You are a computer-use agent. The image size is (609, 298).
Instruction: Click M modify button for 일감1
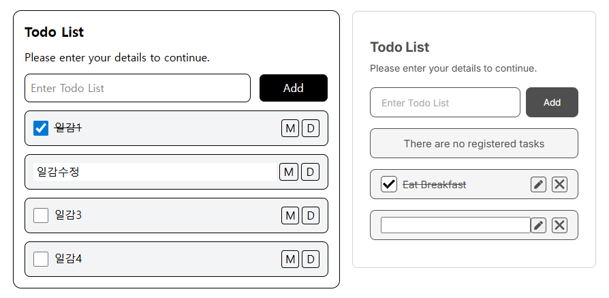click(x=290, y=128)
